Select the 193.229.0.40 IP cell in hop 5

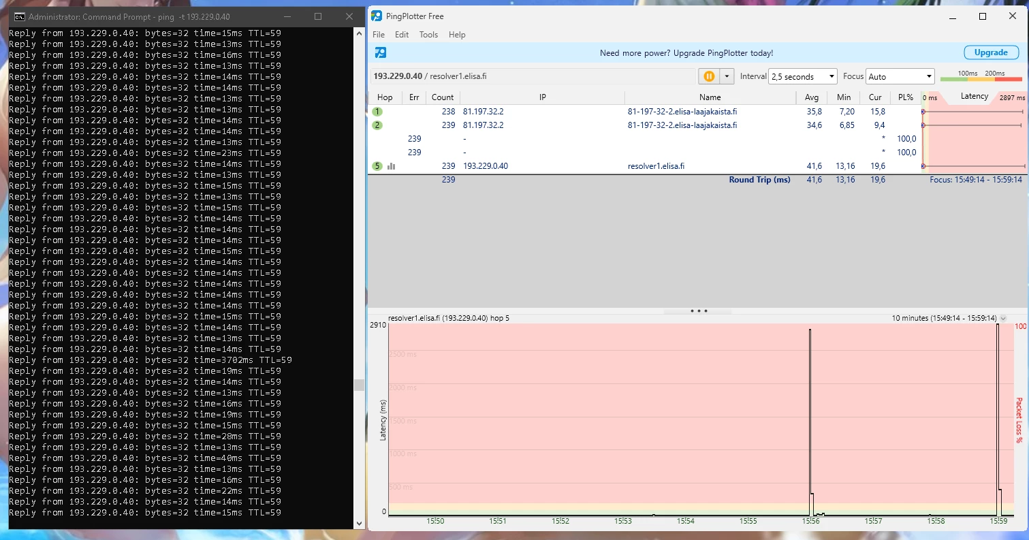point(486,166)
